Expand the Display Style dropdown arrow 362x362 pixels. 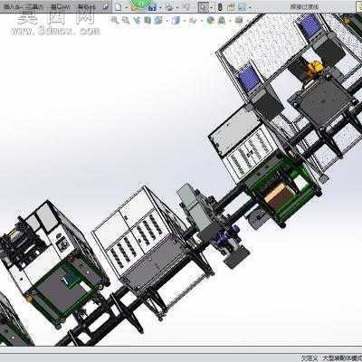tap(185, 21)
